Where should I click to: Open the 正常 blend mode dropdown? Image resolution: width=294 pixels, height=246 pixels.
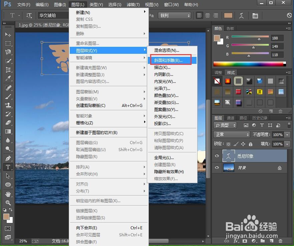click(232, 135)
